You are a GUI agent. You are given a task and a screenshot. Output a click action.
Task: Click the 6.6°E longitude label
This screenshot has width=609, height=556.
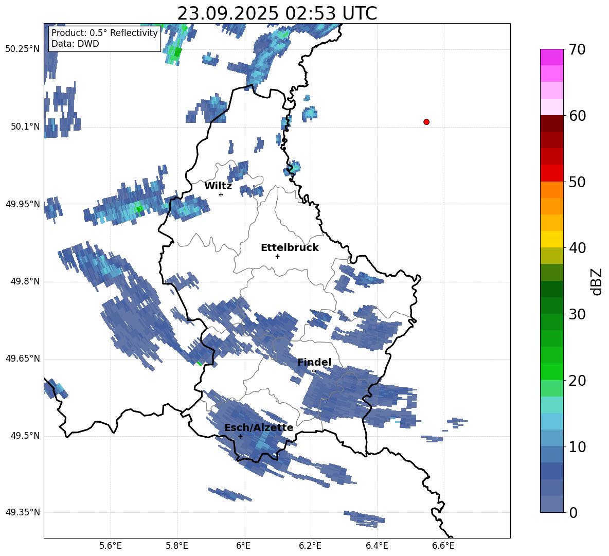tap(443, 546)
